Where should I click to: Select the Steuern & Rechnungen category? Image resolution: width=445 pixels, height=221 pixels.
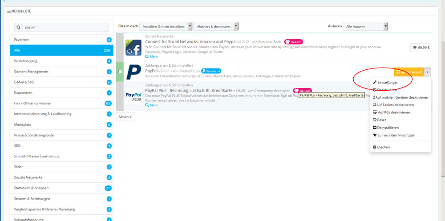click(61, 199)
